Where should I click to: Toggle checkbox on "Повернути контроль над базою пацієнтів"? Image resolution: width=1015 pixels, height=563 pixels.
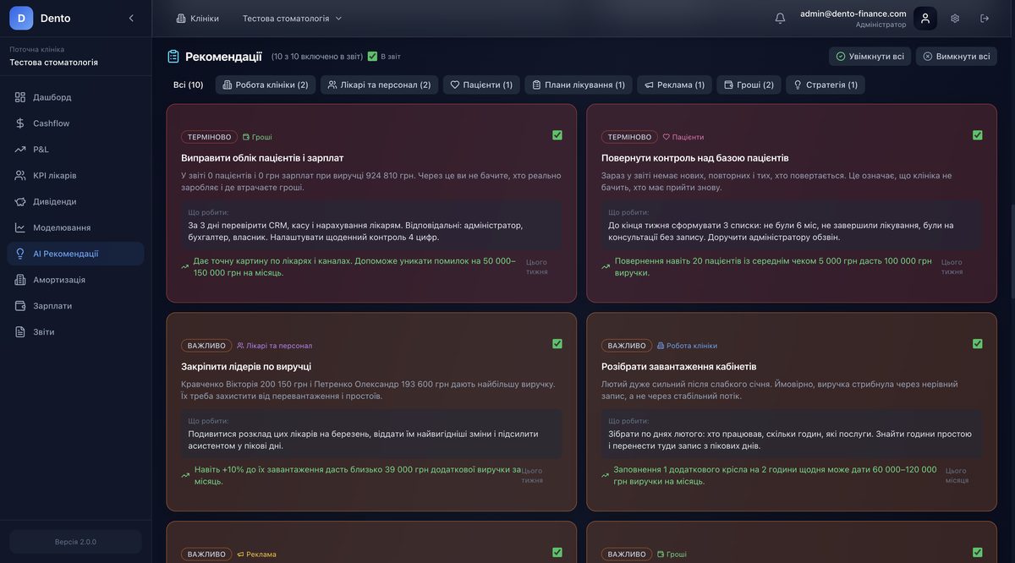pos(978,135)
